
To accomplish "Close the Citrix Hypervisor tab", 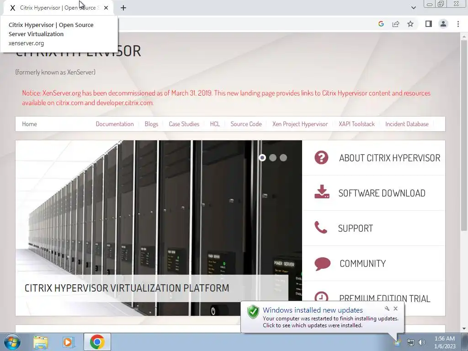I will [106, 8].
